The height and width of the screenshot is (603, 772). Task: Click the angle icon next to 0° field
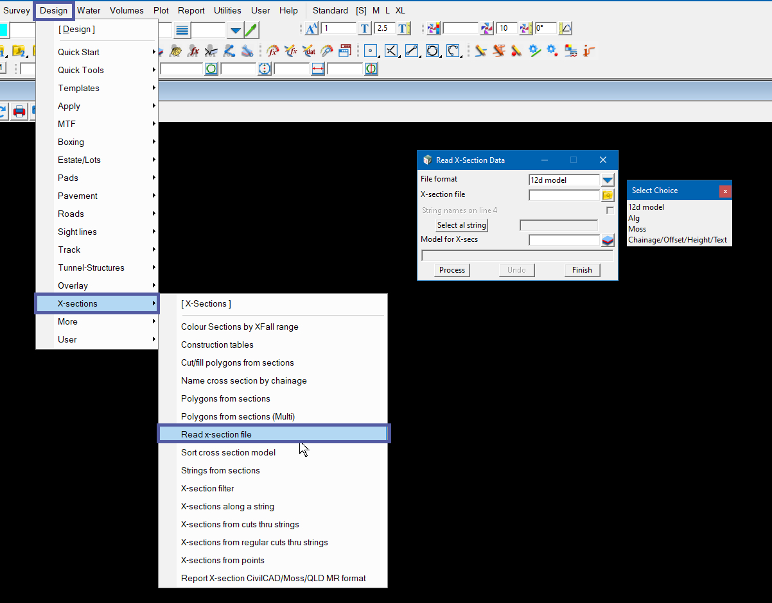(565, 28)
